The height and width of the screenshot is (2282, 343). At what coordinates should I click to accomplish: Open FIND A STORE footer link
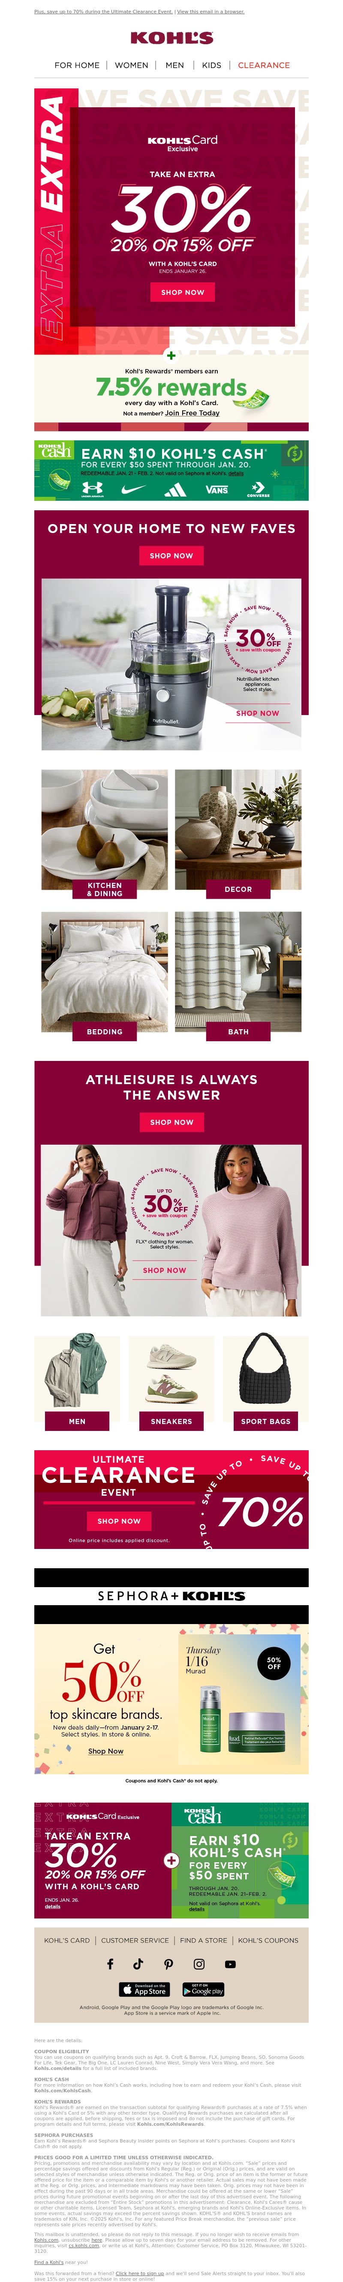click(203, 1940)
